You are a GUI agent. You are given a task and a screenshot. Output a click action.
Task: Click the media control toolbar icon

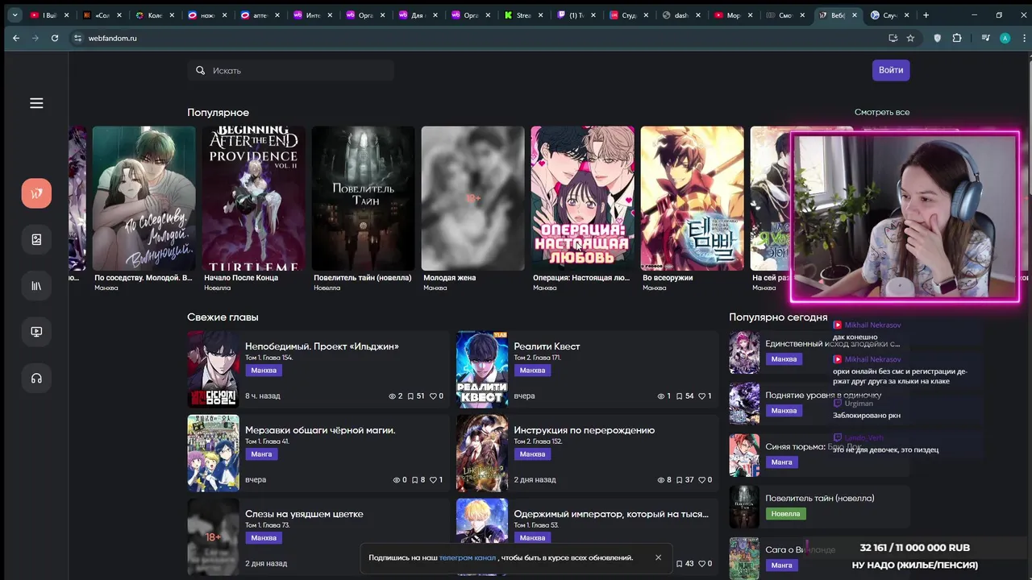(985, 38)
